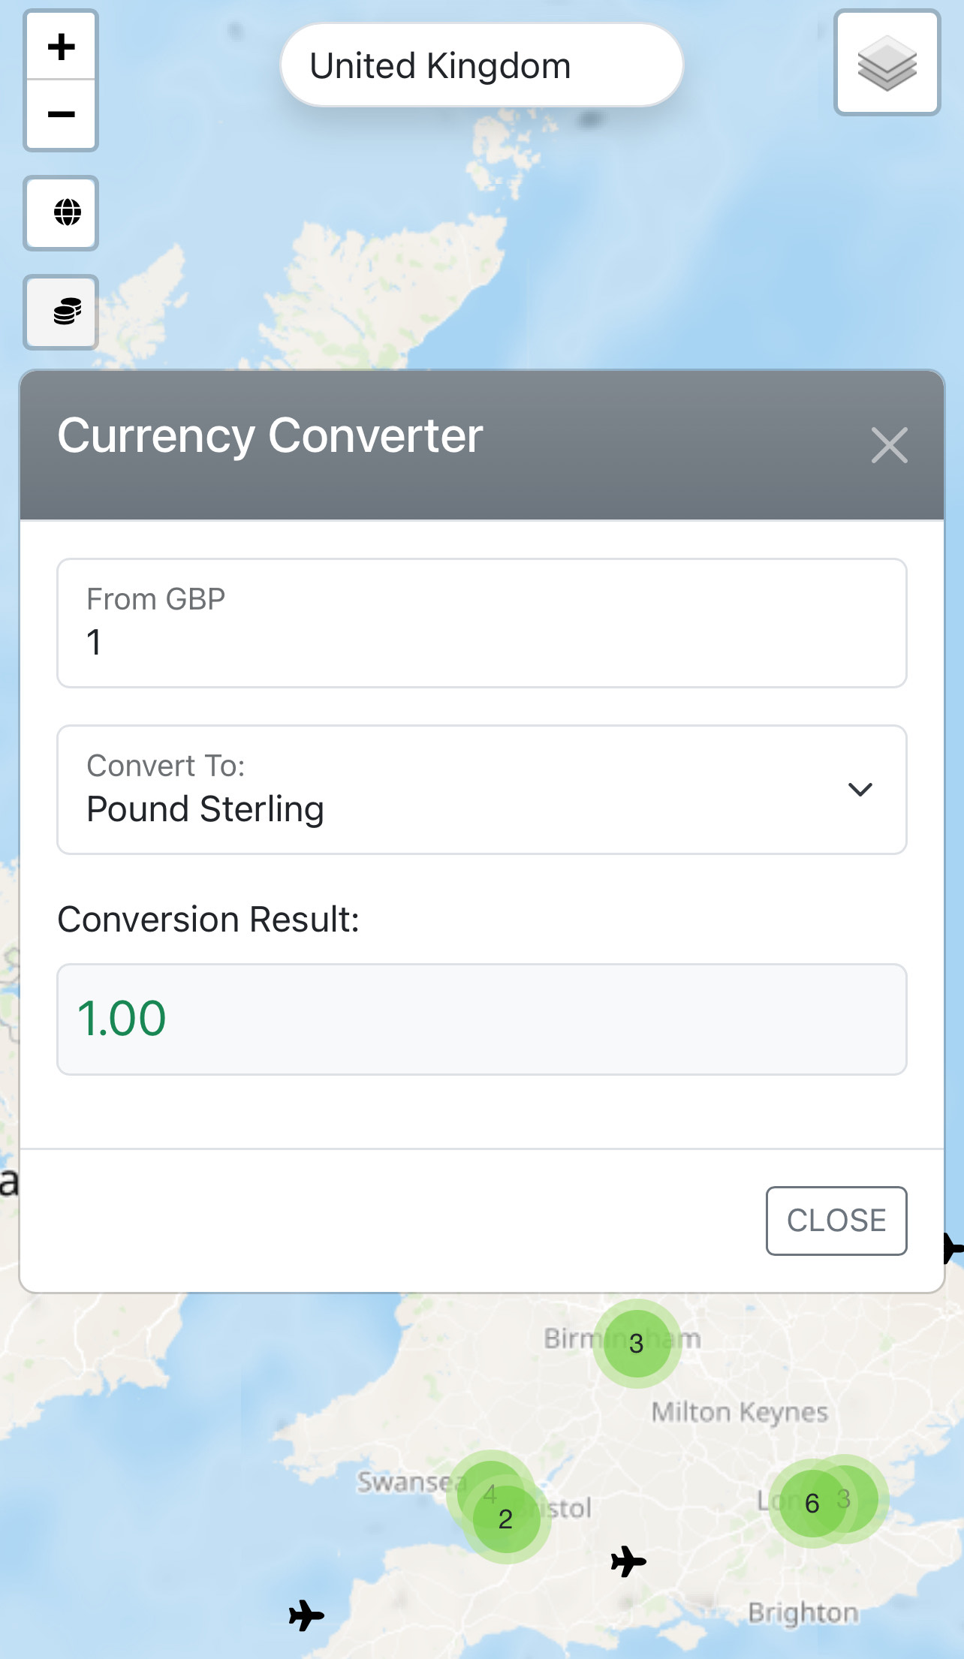Click the airplane marker below Swansea
The height and width of the screenshot is (1659, 964).
click(x=306, y=1615)
